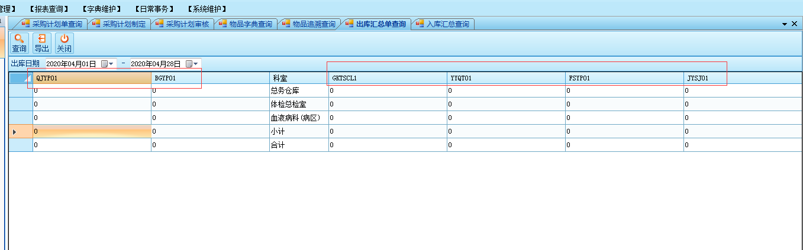The height and width of the screenshot is (250, 803).
Task: Sort by the BGYP01 column header
Action: tap(210, 78)
